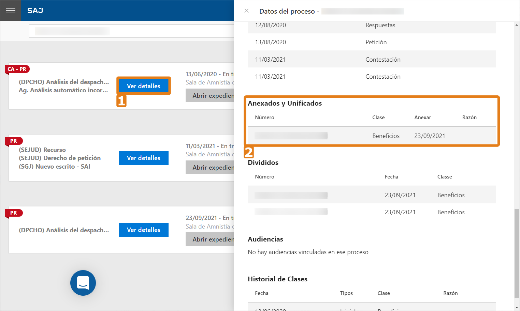Click the Razón header in Anexados table

point(470,118)
